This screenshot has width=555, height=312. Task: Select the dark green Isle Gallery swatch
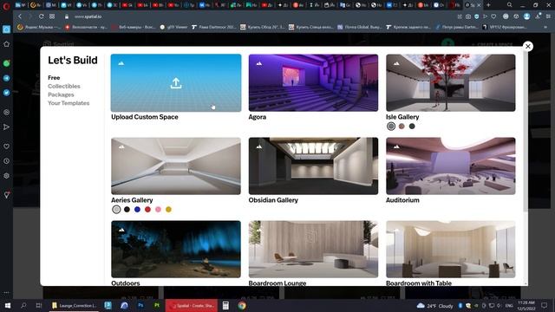point(412,126)
